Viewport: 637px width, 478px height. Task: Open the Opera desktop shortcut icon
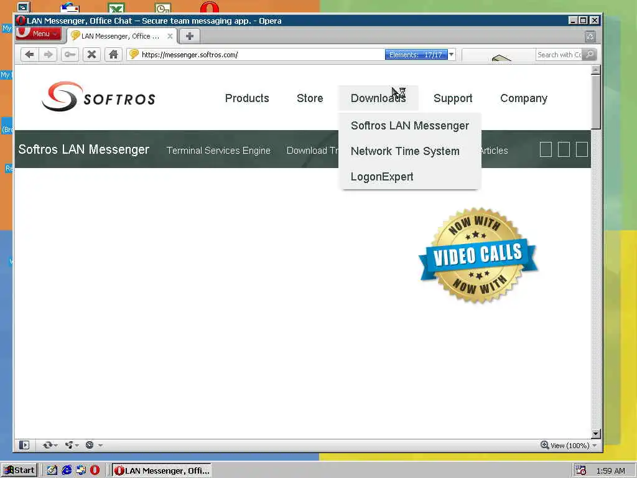[x=209, y=7]
